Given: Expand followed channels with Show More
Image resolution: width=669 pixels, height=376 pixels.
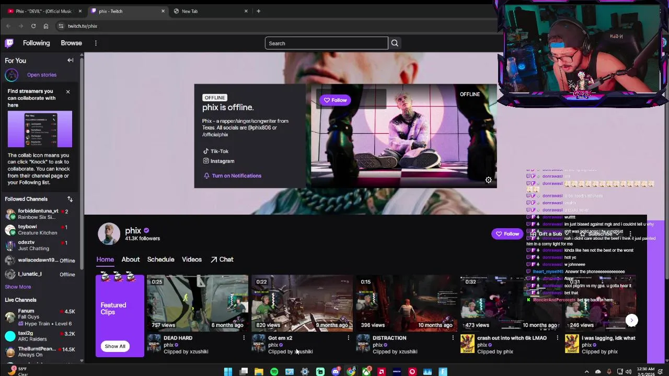Looking at the screenshot, I should tap(18, 287).
